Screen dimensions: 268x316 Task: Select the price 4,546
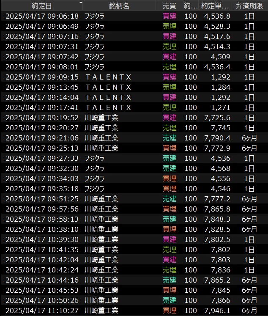pos(221,189)
